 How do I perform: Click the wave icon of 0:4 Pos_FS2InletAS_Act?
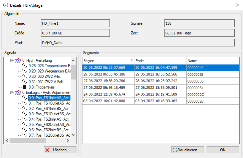(24, 119)
